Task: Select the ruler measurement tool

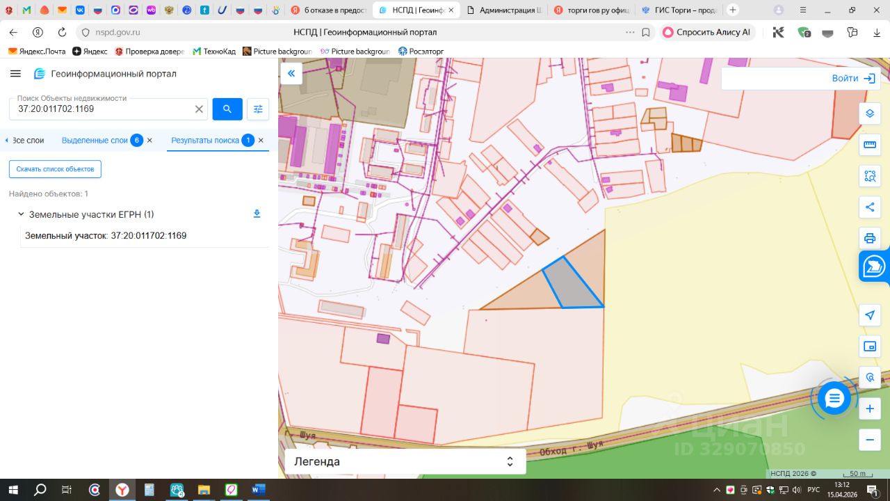Action: pos(869,145)
